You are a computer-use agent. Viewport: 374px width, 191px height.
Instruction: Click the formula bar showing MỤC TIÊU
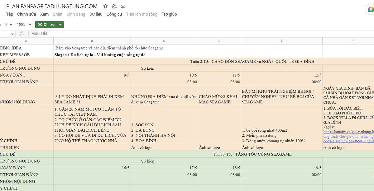pos(201,34)
